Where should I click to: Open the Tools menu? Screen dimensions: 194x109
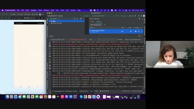(x=62, y=10)
